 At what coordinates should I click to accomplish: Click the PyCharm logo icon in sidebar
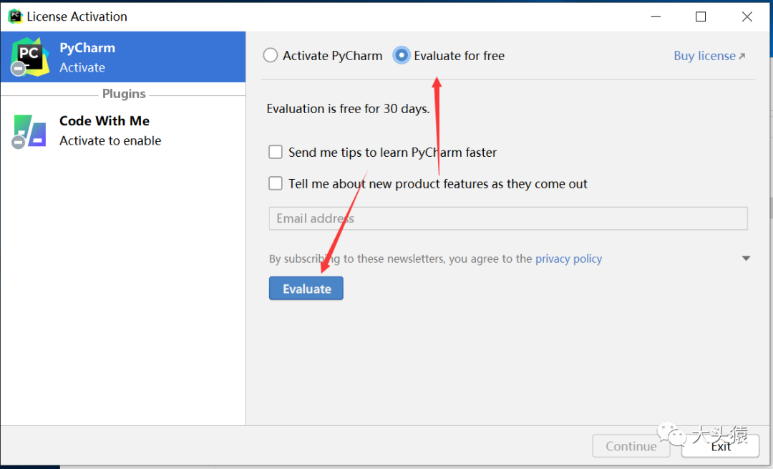[x=30, y=57]
